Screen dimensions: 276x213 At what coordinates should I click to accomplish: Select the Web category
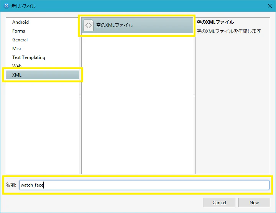pyautogui.click(x=17, y=66)
